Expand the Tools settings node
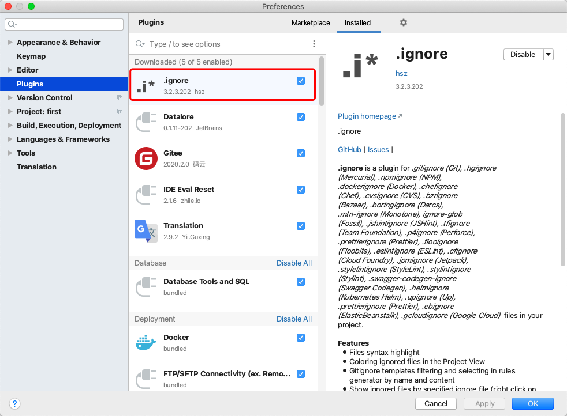Screen dimensions: 567x416 [10, 153]
